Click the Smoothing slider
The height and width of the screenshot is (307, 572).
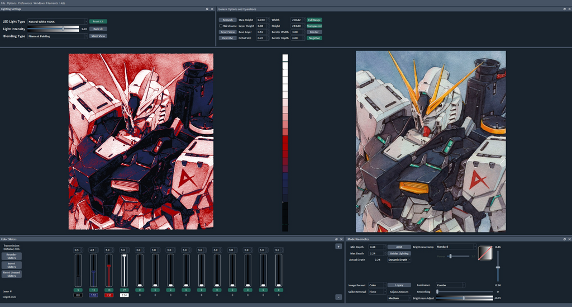click(465, 292)
